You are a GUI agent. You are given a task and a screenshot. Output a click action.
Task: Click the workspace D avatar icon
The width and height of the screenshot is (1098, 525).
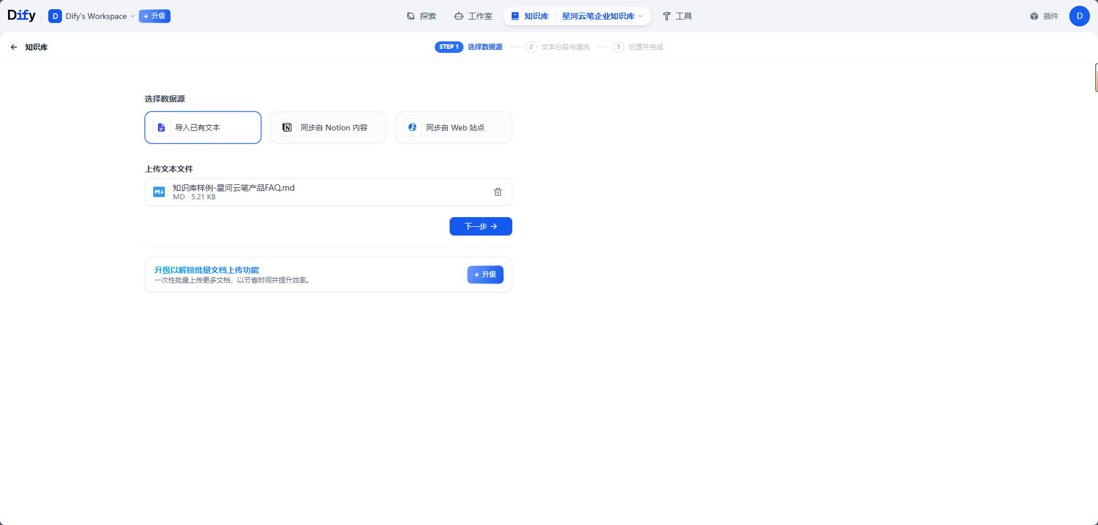click(55, 16)
